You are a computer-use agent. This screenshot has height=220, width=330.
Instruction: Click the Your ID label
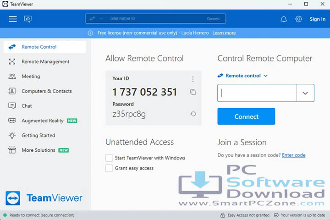click(121, 78)
